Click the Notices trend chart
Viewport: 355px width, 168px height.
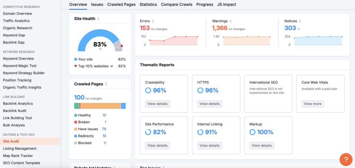pyautogui.click(x=318, y=41)
